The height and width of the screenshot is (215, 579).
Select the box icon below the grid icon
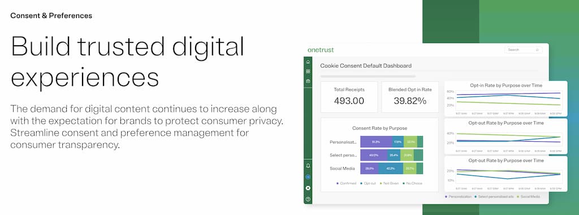click(308, 81)
